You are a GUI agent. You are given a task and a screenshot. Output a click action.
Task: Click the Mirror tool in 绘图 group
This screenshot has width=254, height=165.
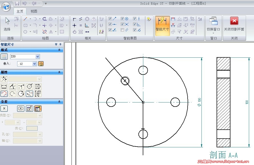51,32
